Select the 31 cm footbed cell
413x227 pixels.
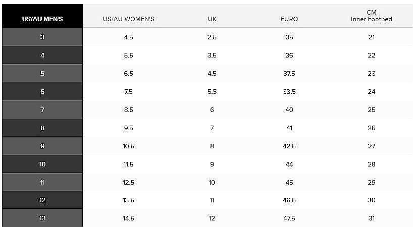(372, 218)
